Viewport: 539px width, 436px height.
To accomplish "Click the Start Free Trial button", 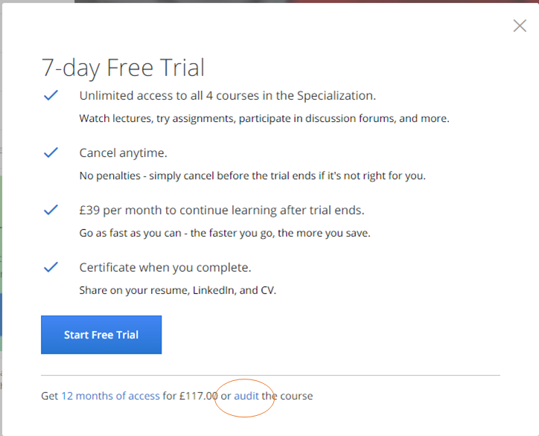I will (x=101, y=335).
